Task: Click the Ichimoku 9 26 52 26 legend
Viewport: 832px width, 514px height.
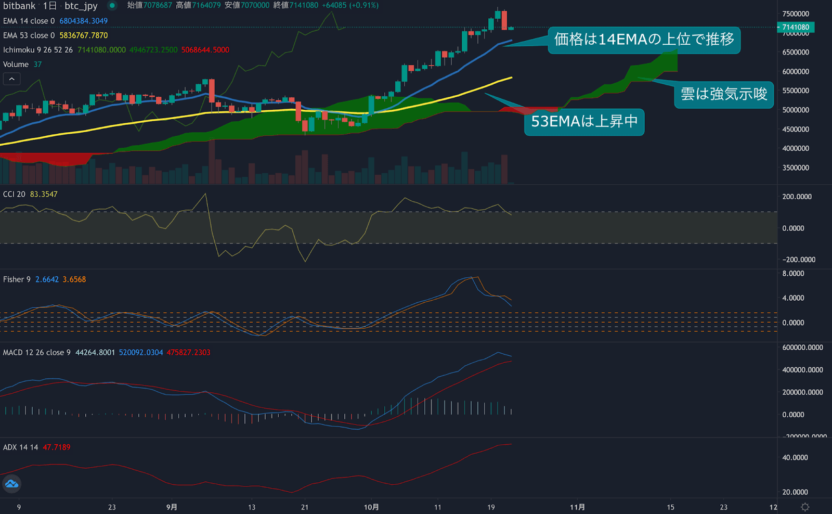Action: coord(36,50)
